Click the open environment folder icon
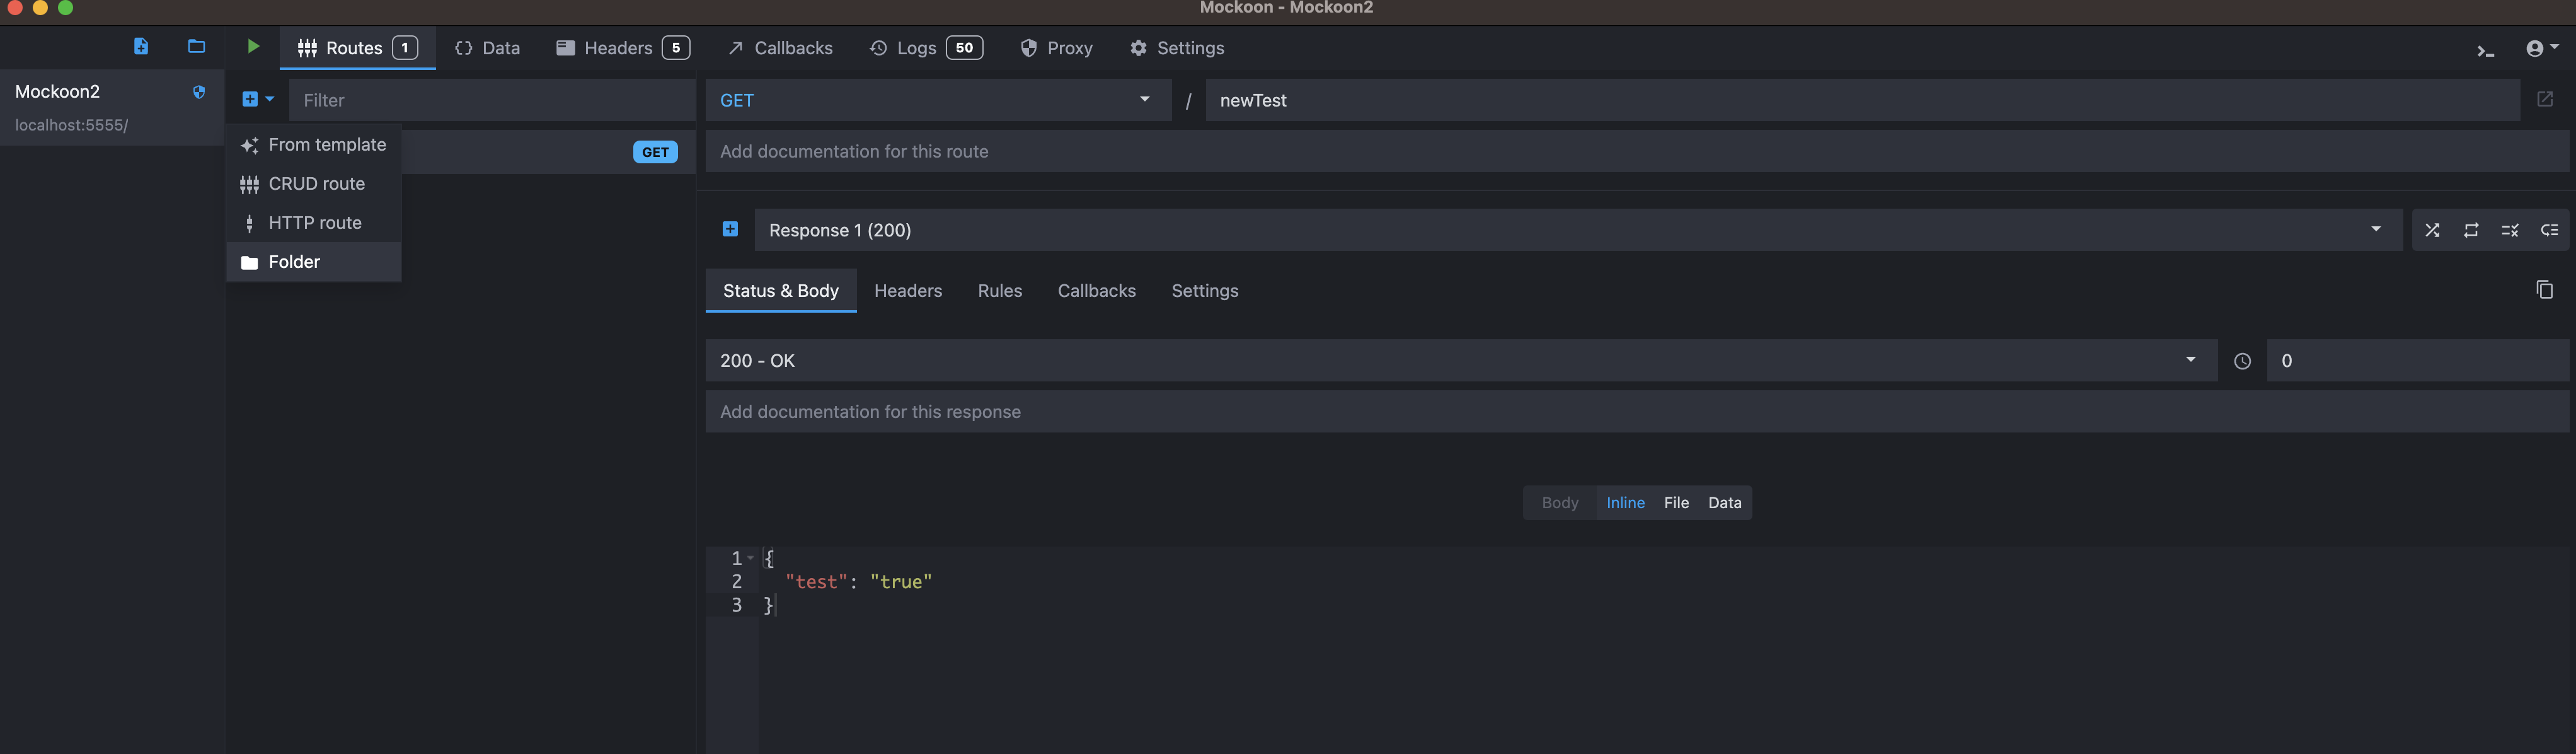 click(x=196, y=46)
